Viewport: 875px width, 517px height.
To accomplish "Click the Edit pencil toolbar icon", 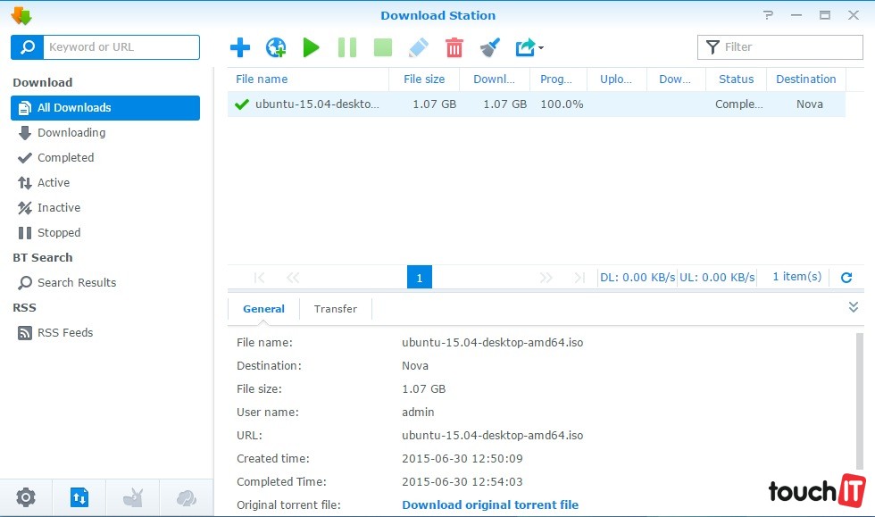I will 418,47.
